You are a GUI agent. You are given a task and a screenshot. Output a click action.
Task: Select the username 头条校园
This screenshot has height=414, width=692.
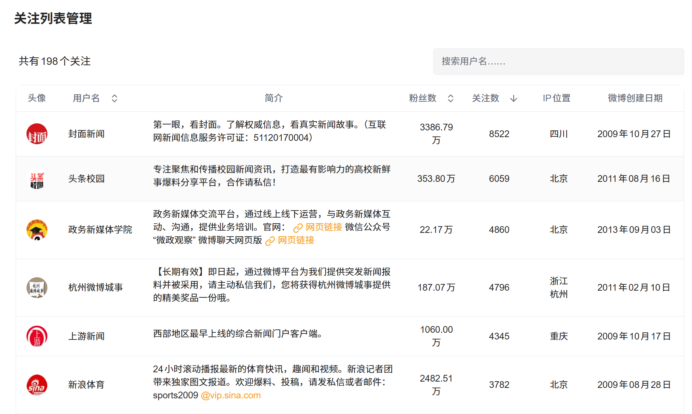(x=87, y=179)
